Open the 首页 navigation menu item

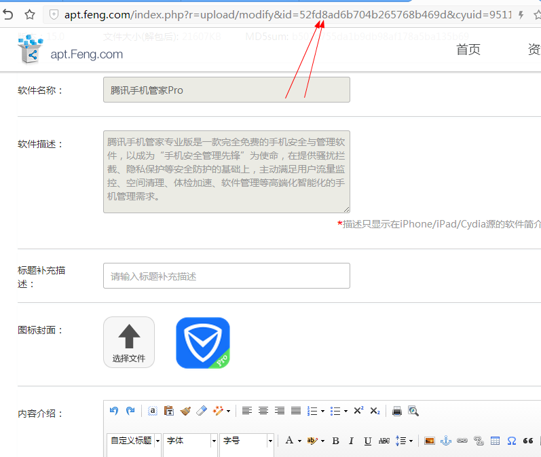(468, 50)
